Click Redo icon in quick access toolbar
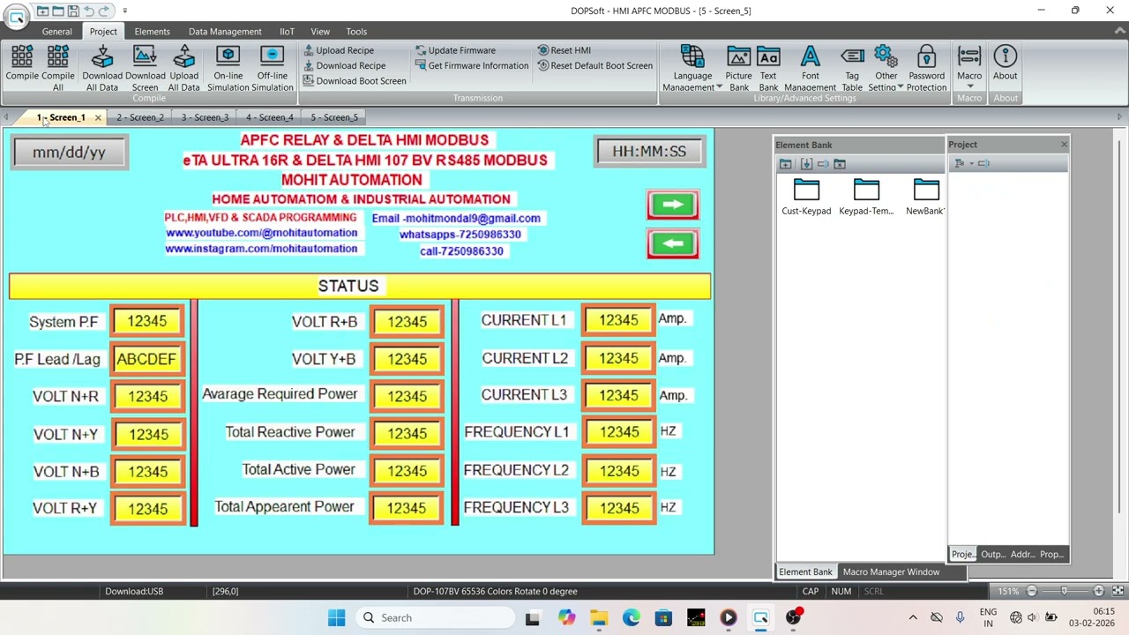 point(105,11)
